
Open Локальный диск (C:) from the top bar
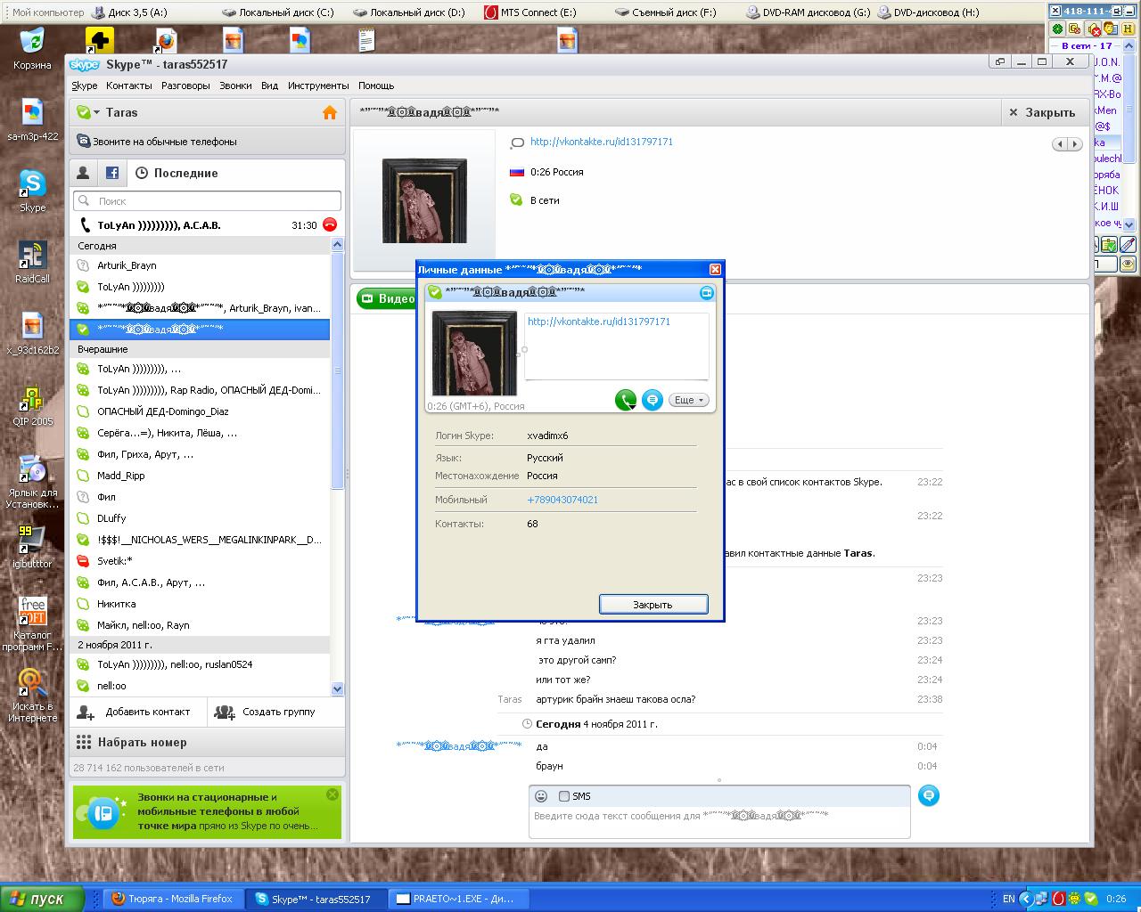(x=278, y=12)
